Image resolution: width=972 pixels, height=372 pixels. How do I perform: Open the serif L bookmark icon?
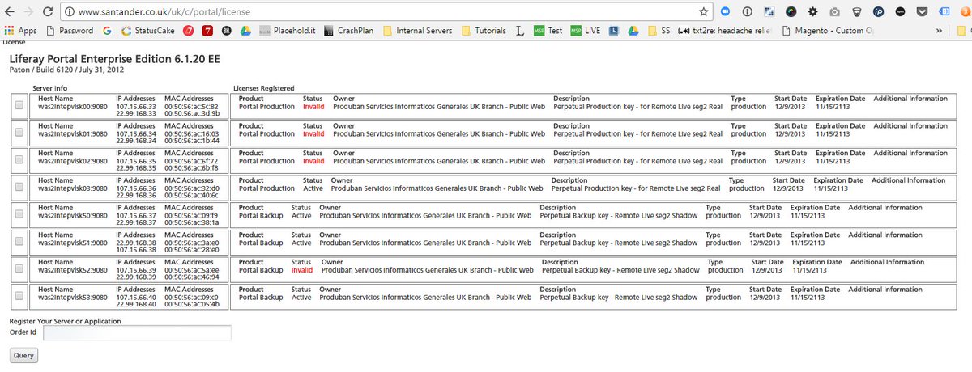point(522,31)
